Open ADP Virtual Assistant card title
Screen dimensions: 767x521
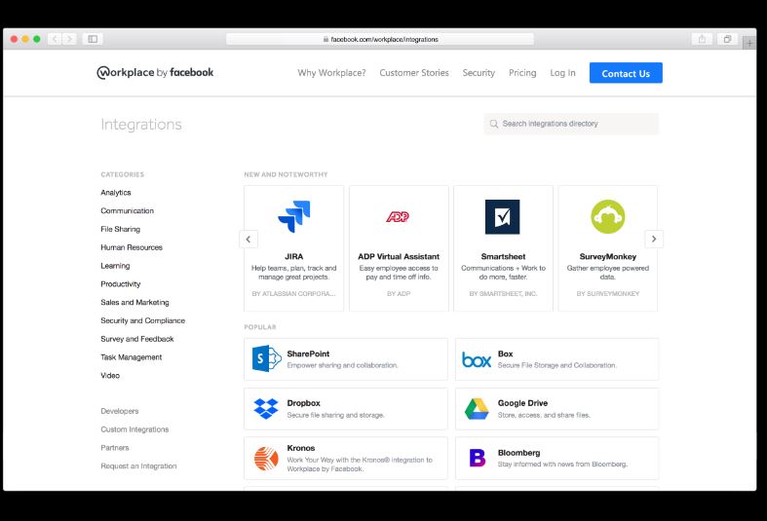click(x=399, y=256)
